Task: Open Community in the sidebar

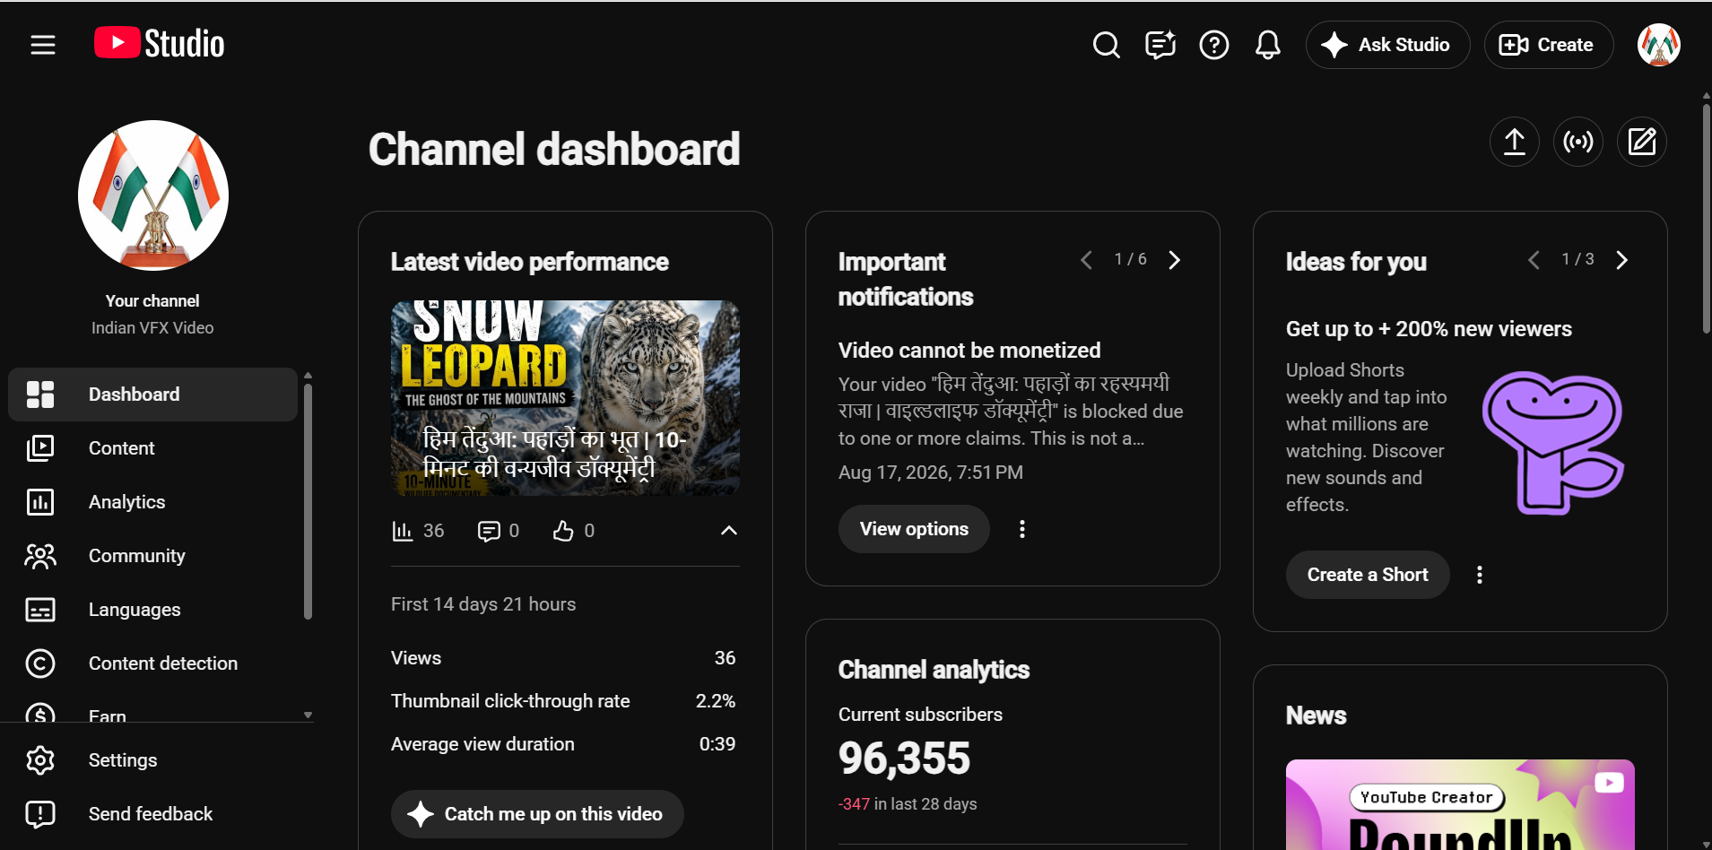Action: 152,556
